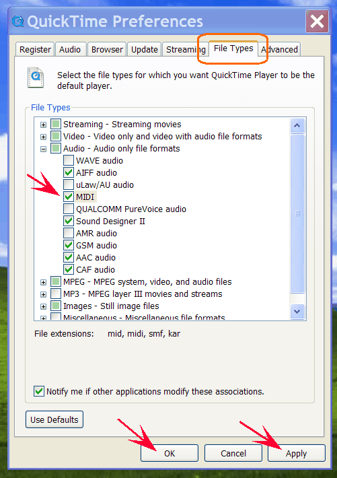
Task: Toggle the MPEG category checkbox
Action: point(56,281)
